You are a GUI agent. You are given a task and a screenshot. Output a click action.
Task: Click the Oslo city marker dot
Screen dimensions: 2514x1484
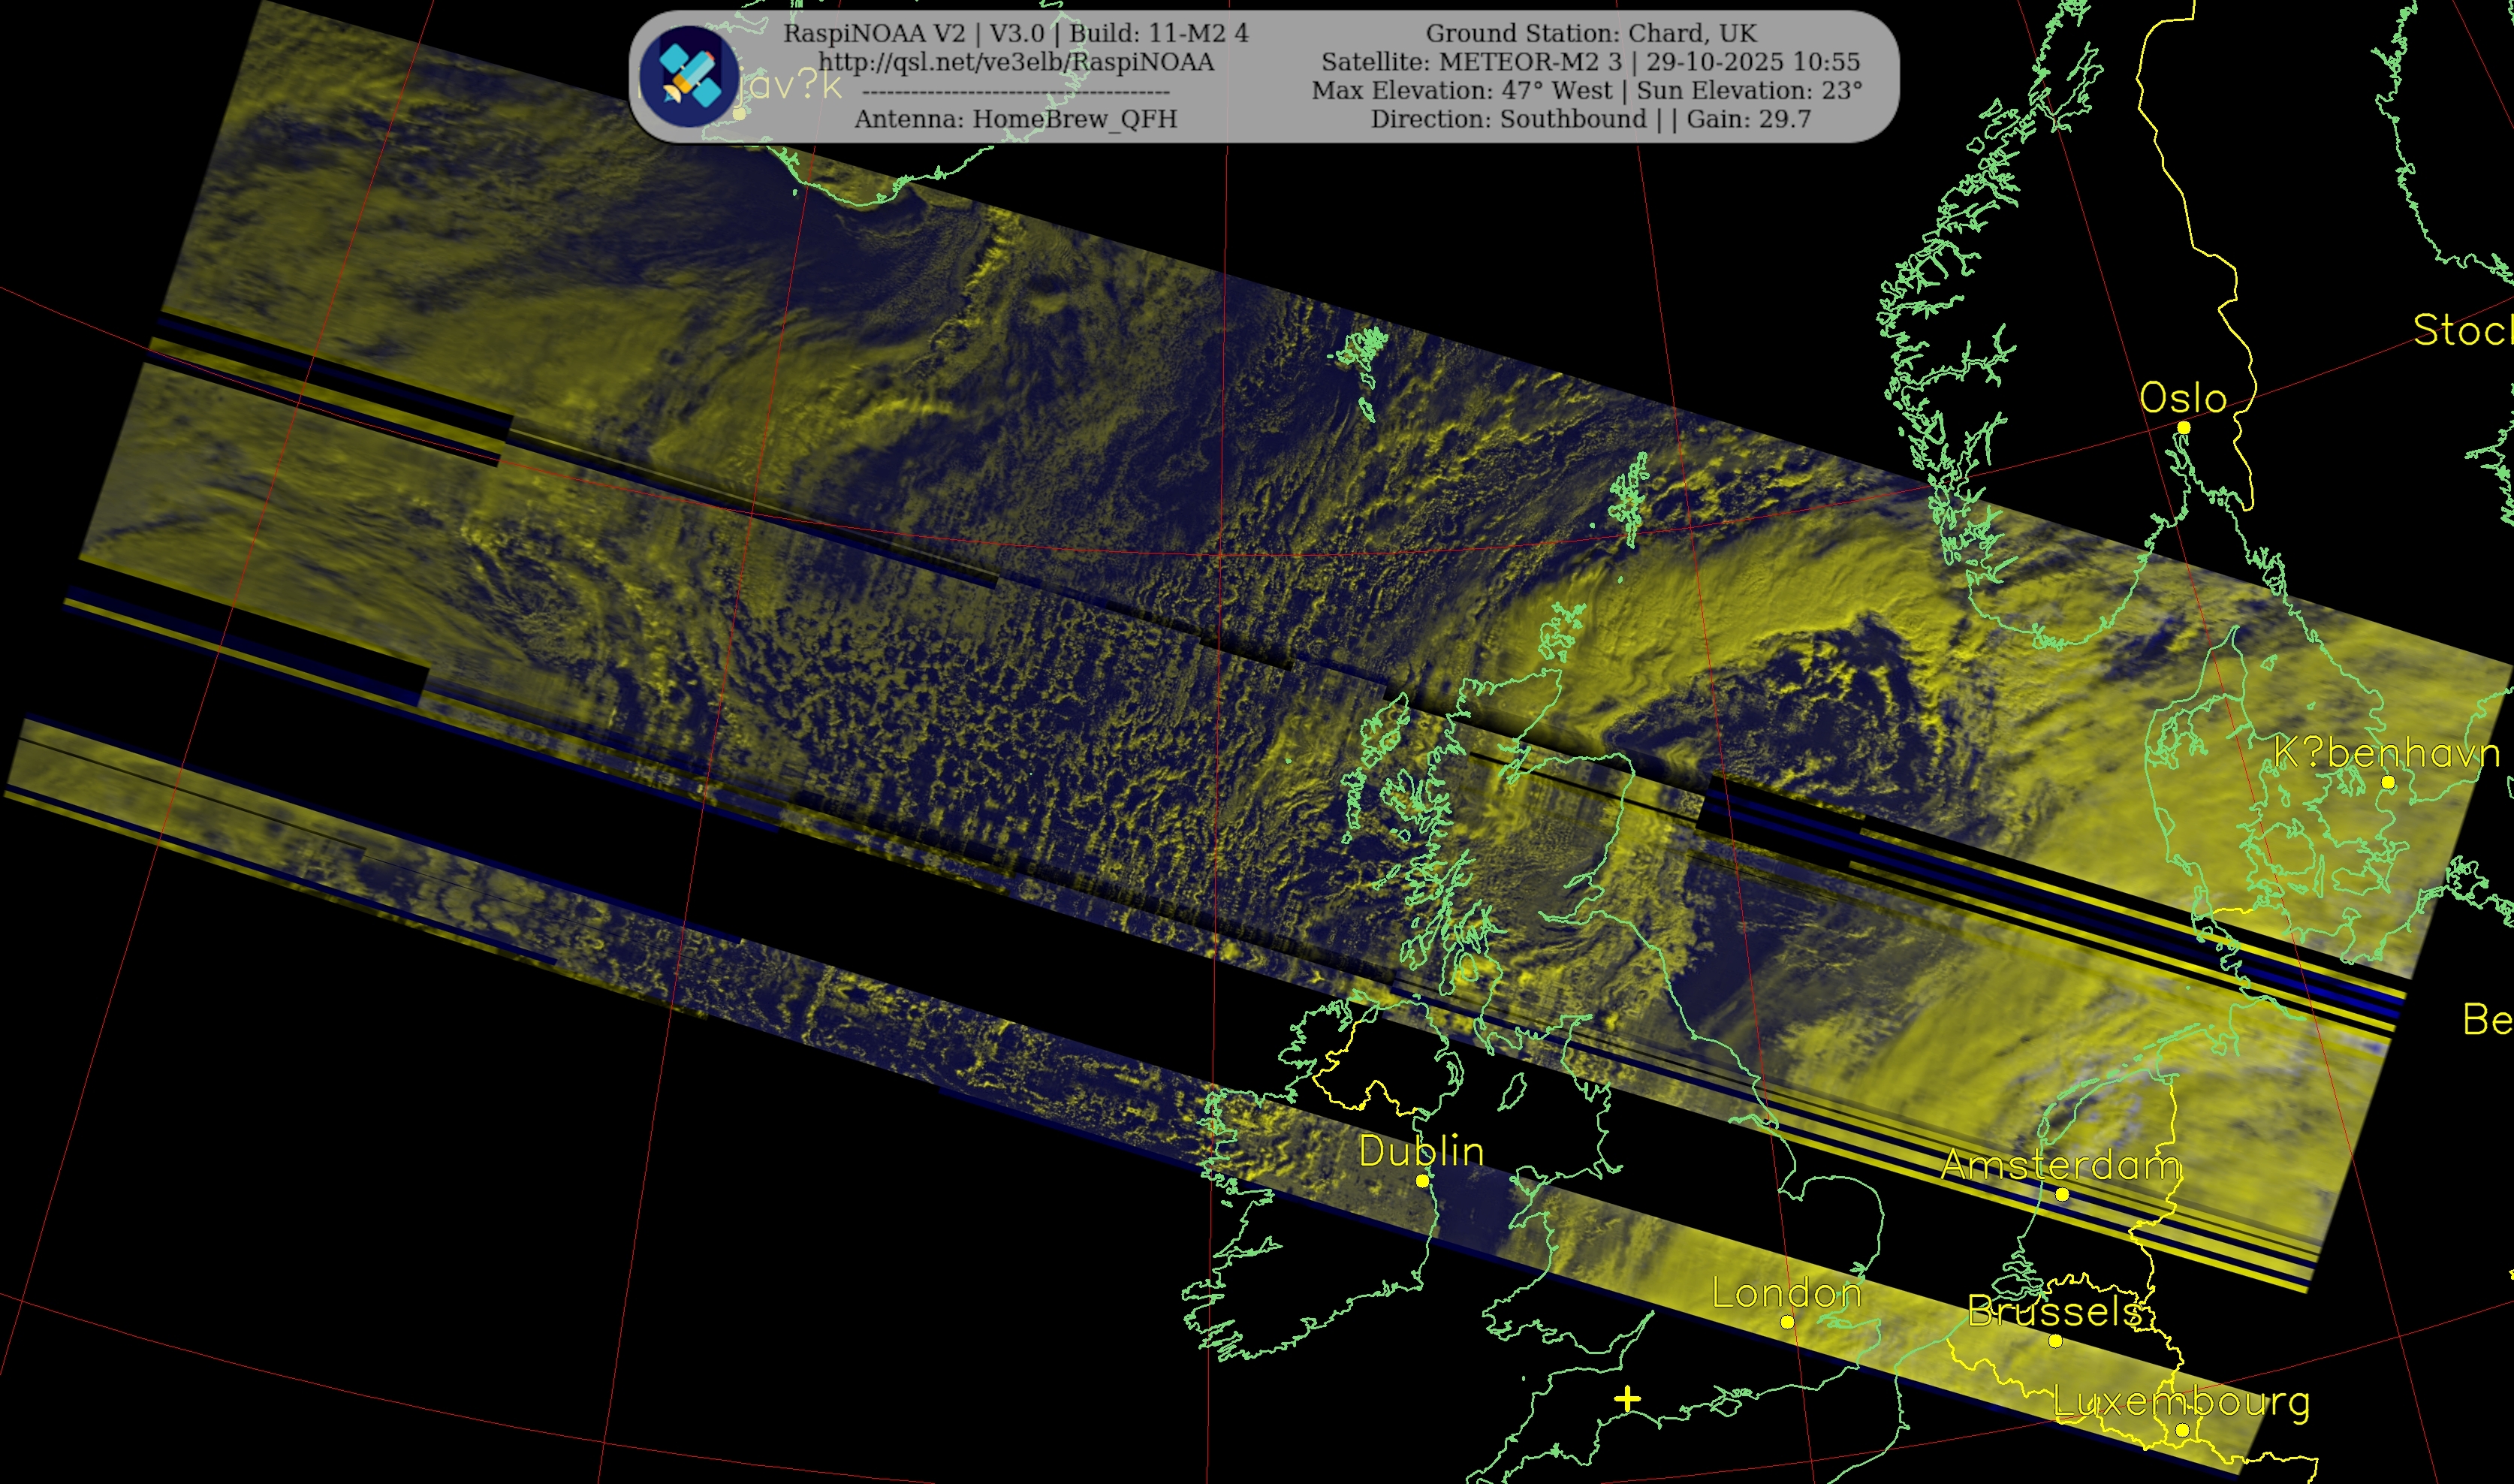(x=2183, y=428)
